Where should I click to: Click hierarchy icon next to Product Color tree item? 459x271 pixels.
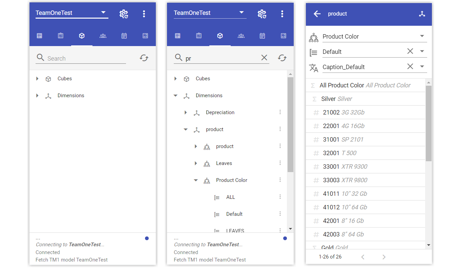pos(207,181)
